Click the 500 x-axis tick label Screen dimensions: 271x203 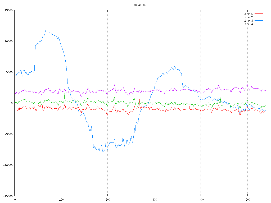pos(247,200)
